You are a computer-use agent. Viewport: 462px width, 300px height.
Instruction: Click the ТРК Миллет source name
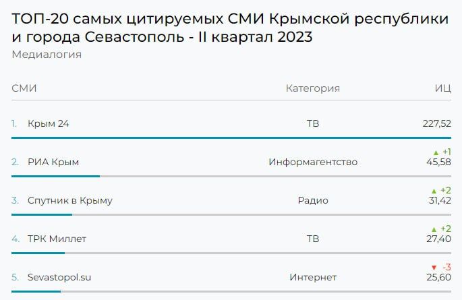[57, 239]
